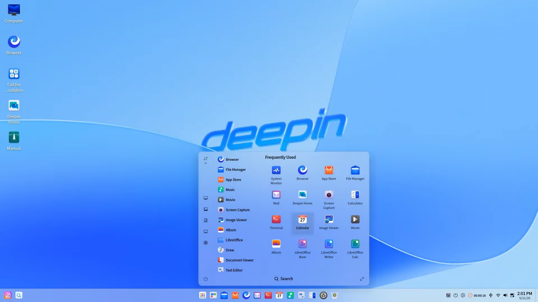The width and height of the screenshot is (538, 302).
Task: Open quick settings toggles panel in tray
Action: 512,295
